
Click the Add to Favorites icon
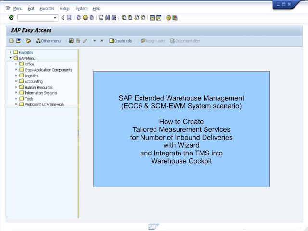71,40
